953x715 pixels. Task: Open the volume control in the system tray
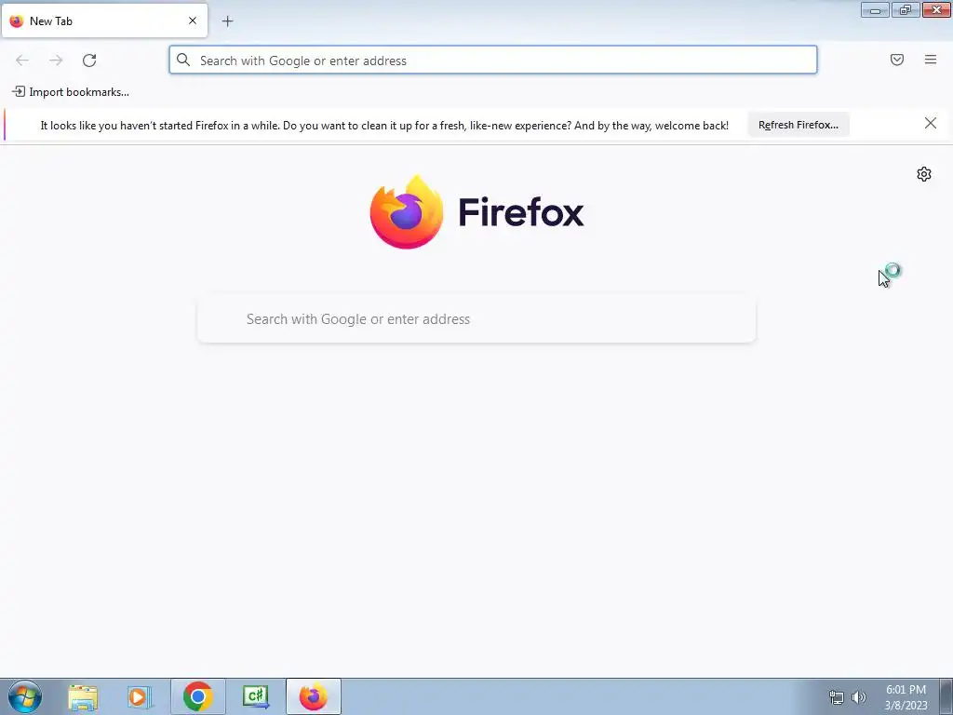[859, 697]
